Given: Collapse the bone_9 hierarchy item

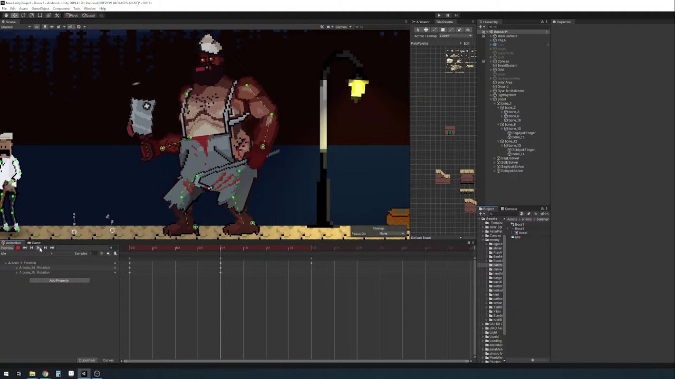Looking at the screenshot, I should (498, 125).
